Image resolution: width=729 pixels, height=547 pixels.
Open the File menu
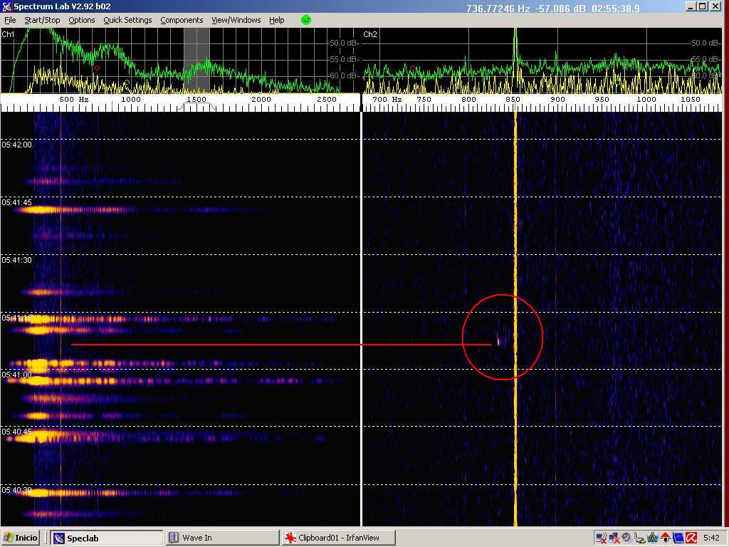pos(10,20)
